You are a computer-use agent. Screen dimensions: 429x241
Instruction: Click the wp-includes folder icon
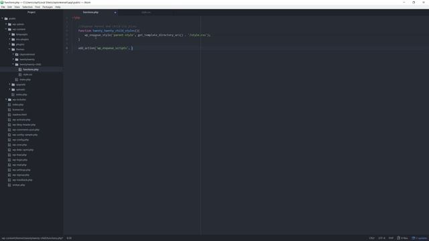(x=9, y=100)
